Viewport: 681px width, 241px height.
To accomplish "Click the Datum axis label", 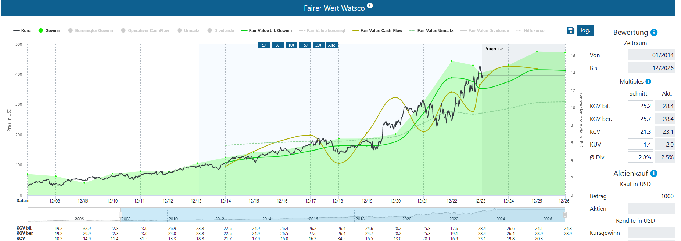I will [23, 201].
